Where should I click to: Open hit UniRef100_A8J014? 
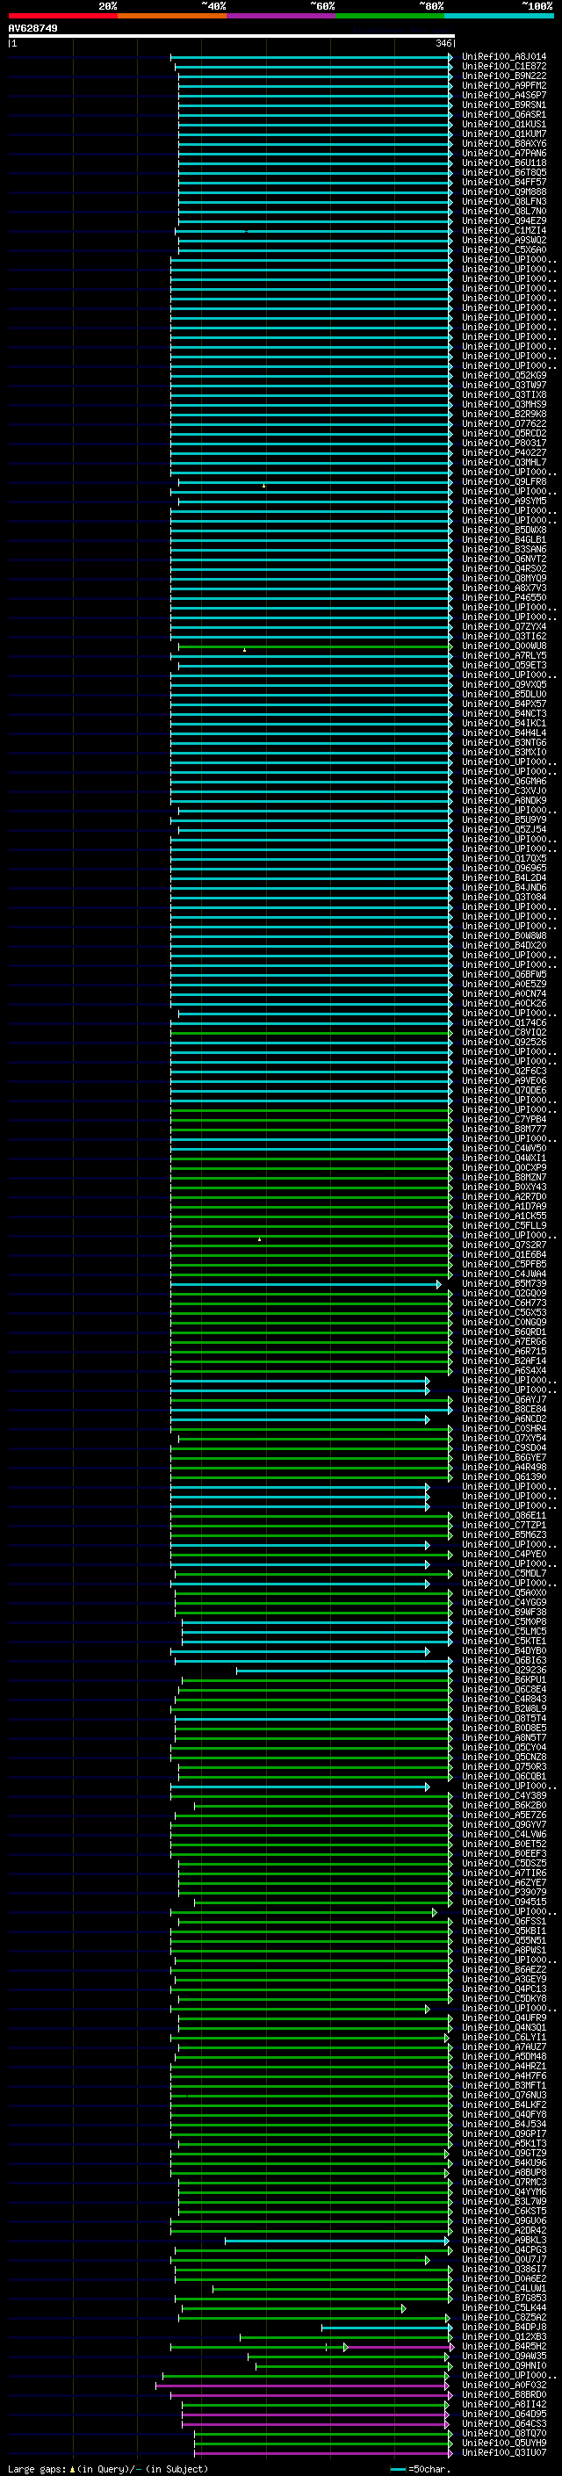click(504, 57)
